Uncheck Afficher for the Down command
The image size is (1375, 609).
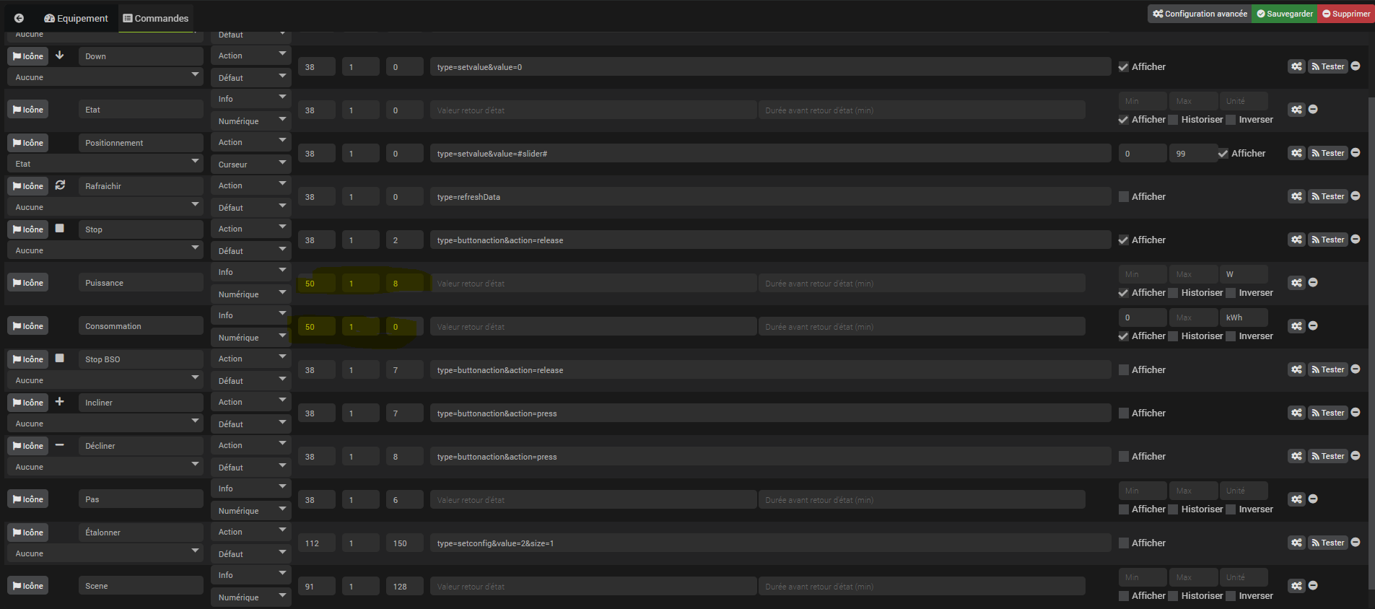pyautogui.click(x=1123, y=67)
